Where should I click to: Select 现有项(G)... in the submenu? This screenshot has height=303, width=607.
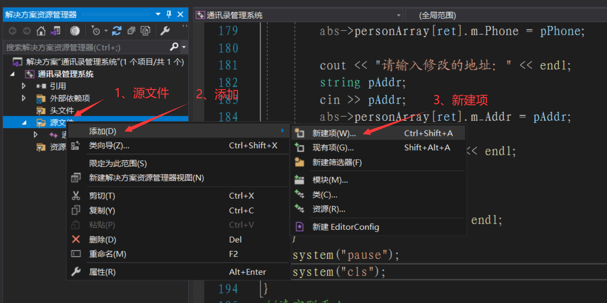click(378, 148)
